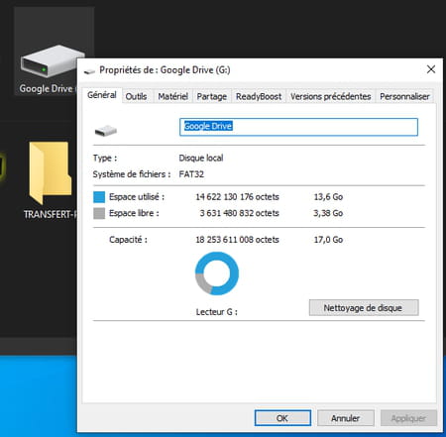Click the "Espace libre :" label
Screen dimensions: 446x437
coord(134,213)
